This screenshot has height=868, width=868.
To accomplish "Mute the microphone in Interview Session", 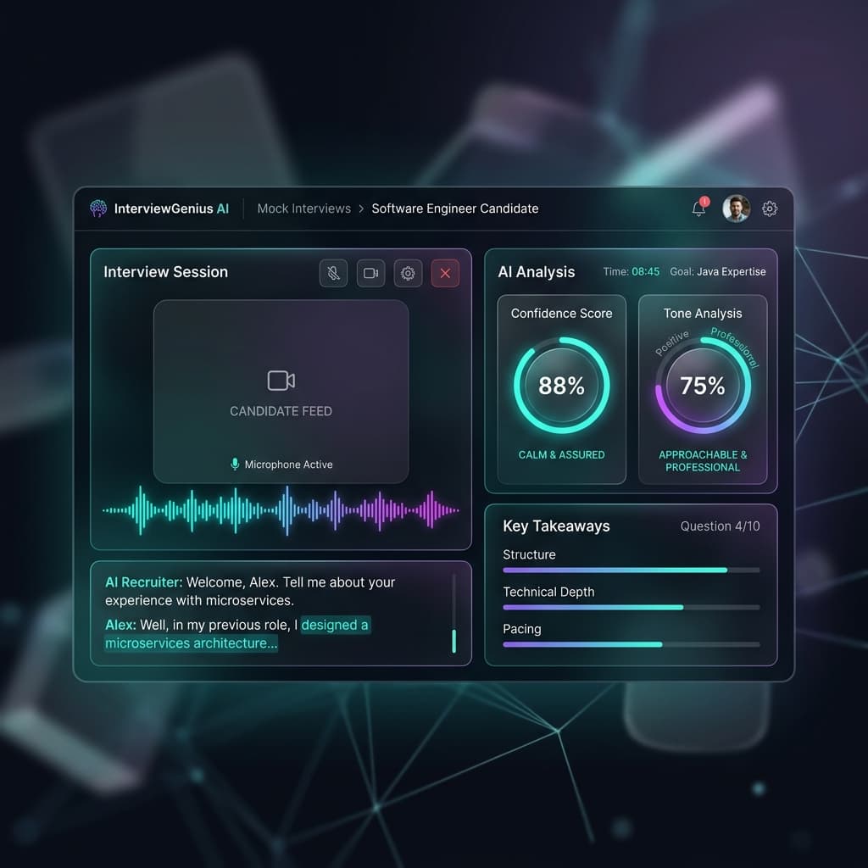I will (333, 273).
